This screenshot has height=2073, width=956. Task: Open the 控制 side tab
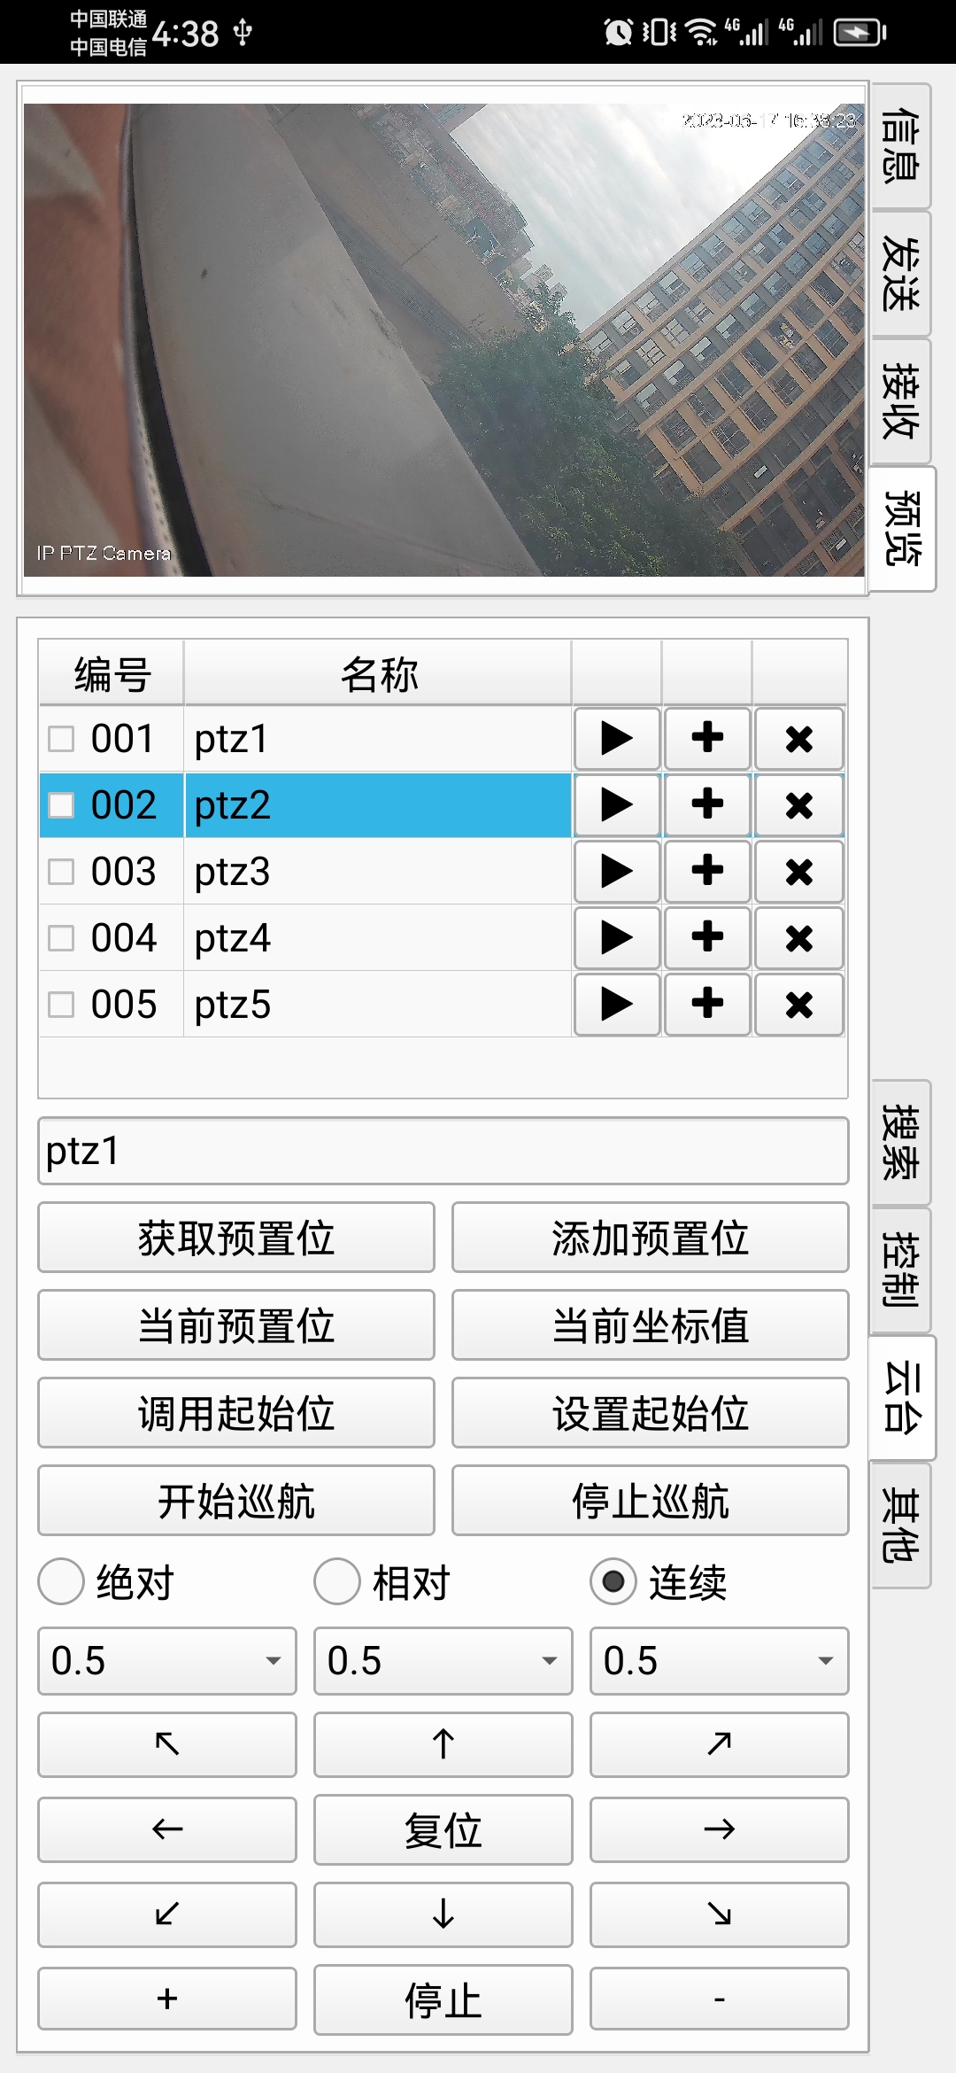point(901,1269)
